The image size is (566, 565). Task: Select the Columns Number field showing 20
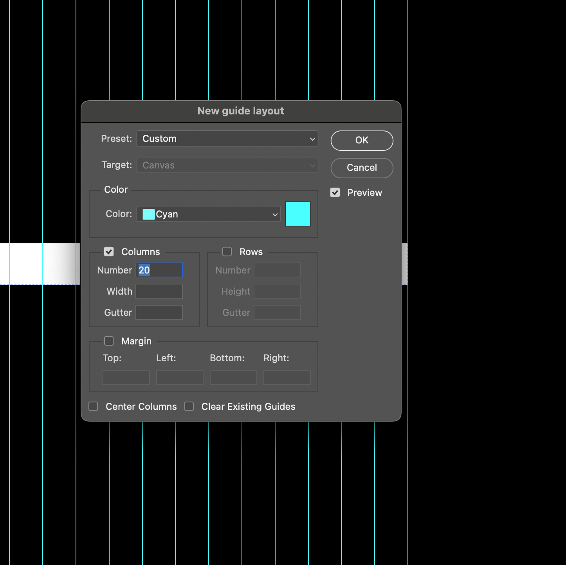pos(159,270)
